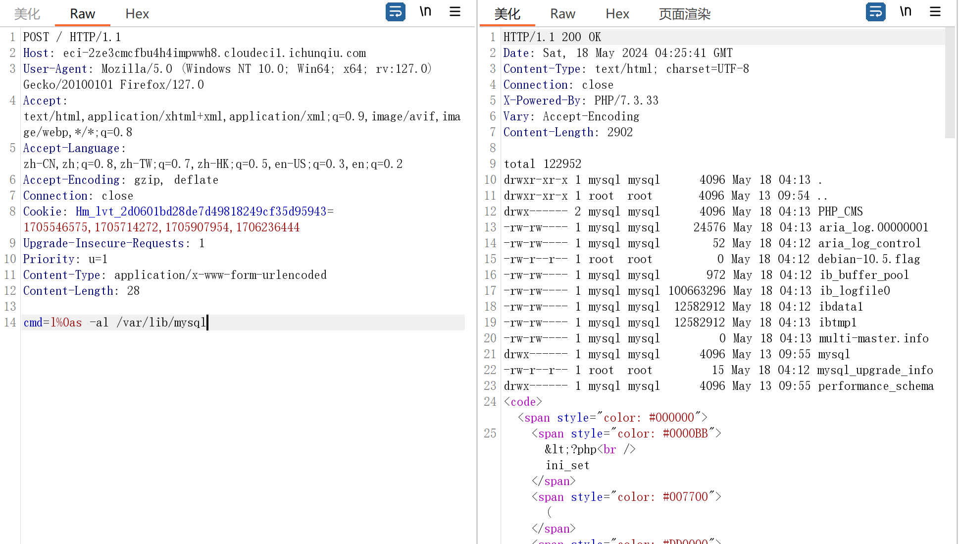Click span style color #007700 line

(626, 497)
